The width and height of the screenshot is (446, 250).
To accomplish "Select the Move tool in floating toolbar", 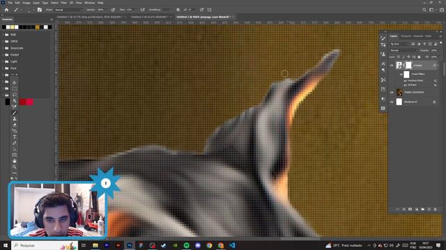I will tap(15, 83).
